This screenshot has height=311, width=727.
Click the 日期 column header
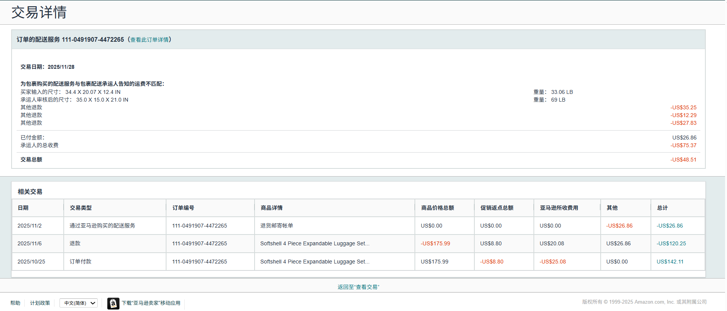(x=23, y=208)
